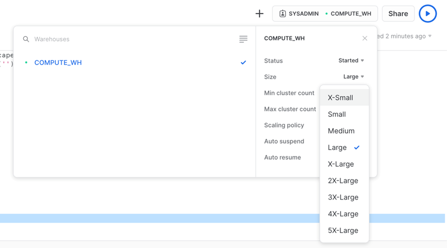447x248 pixels.
Task: Select the COMPUTE_WH warehouse entry
Action: (58, 63)
